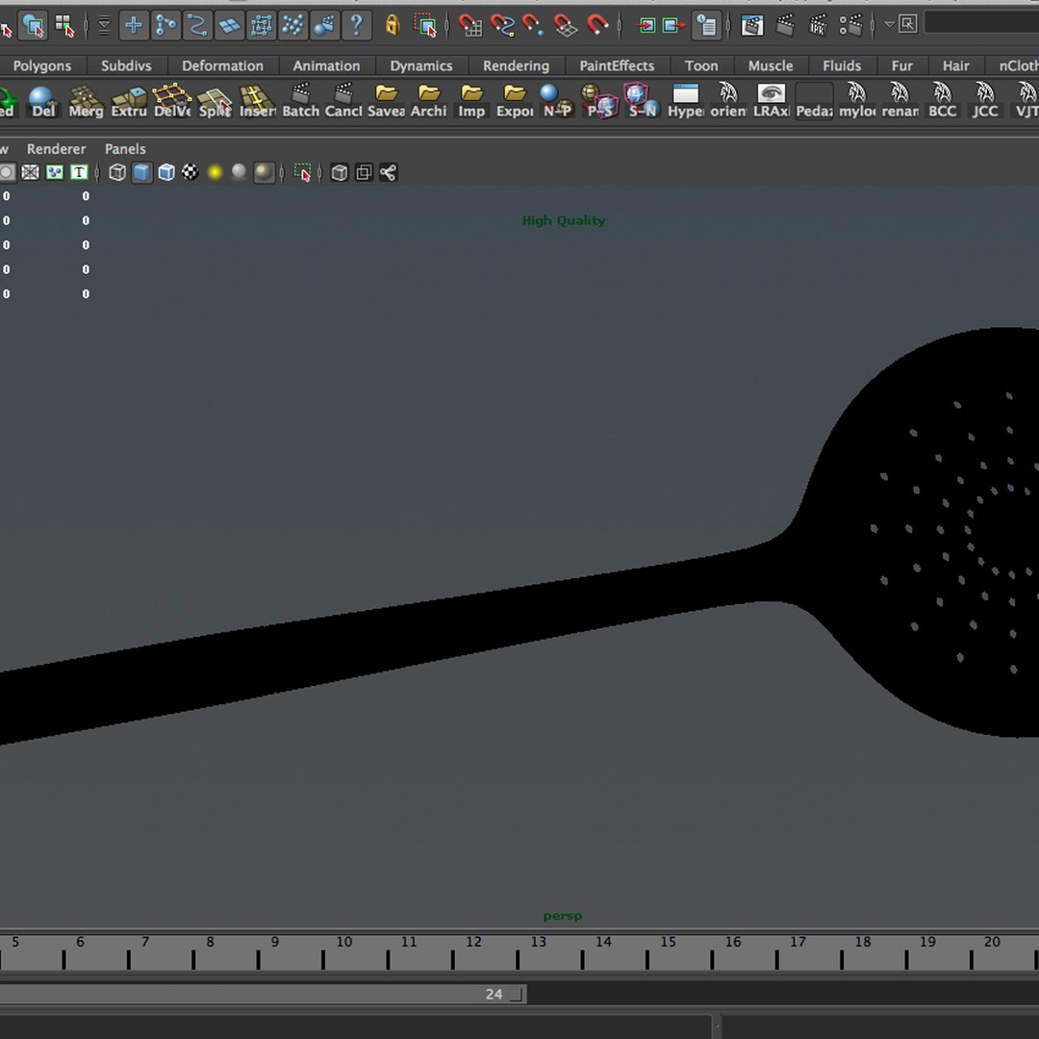Toggle smooth shade all cube button
Image resolution: width=1039 pixels, height=1039 pixels.
coord(141,173)
